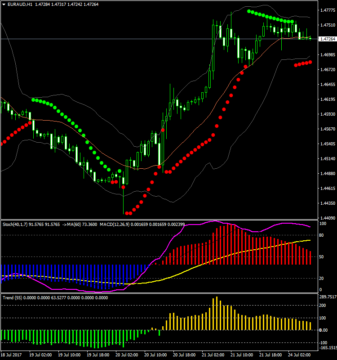
Task: Select the 21 Jul 18:00 time label
Action: click(x=271, y=355)
